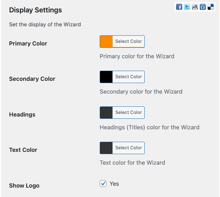Image resolution: width=220 pixels, height=197 pixels.
Task: Share on Facebook via the icon
Action: (179, 7)
